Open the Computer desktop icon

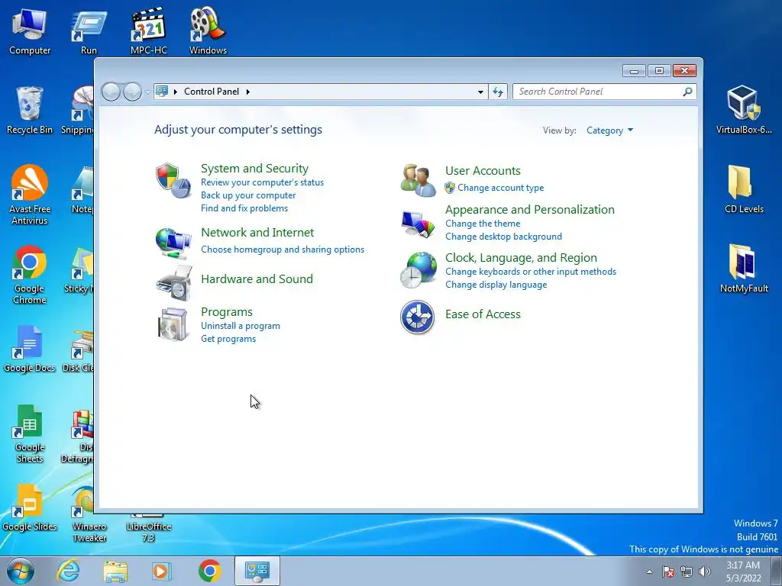tap(30, 31)
